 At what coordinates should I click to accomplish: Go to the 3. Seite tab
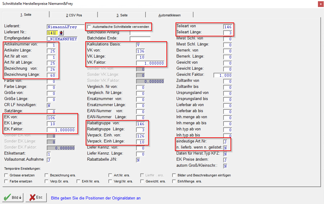click(122, 15)
